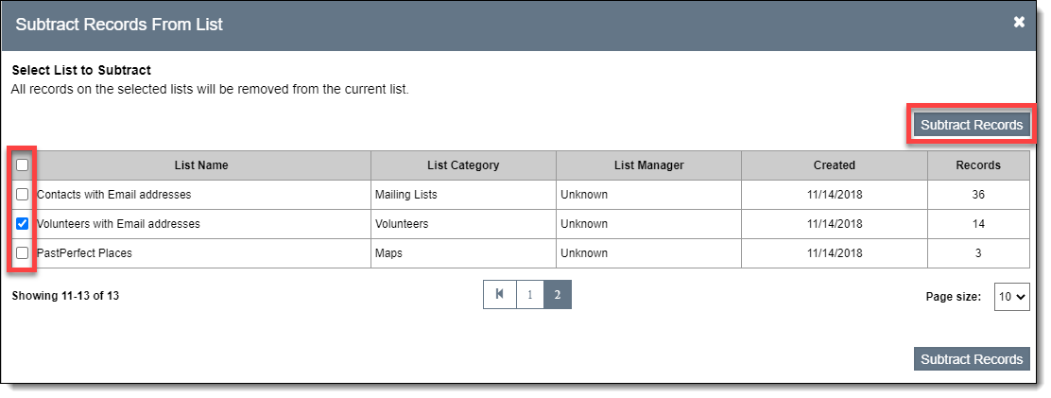Viewport: 1051px width, 398px height.
Task: Open the Page size dropdown
Action: (1011, 296)
